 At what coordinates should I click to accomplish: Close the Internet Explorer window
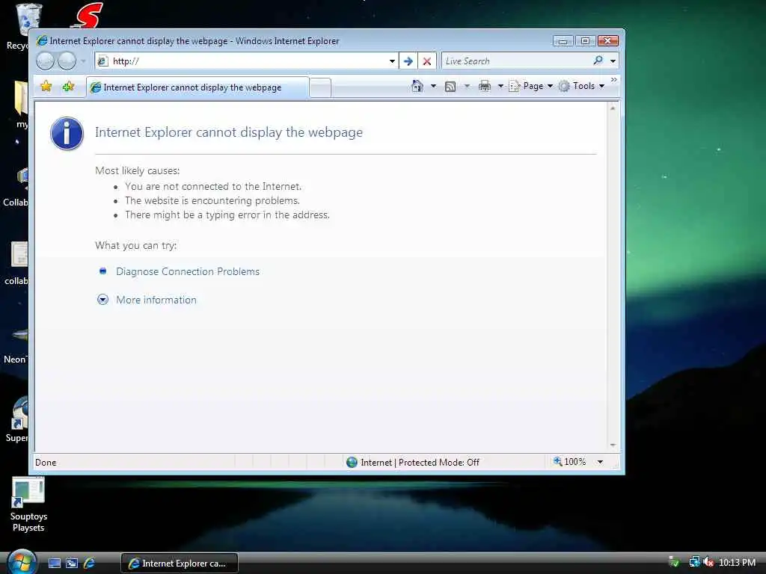(608, 41)
